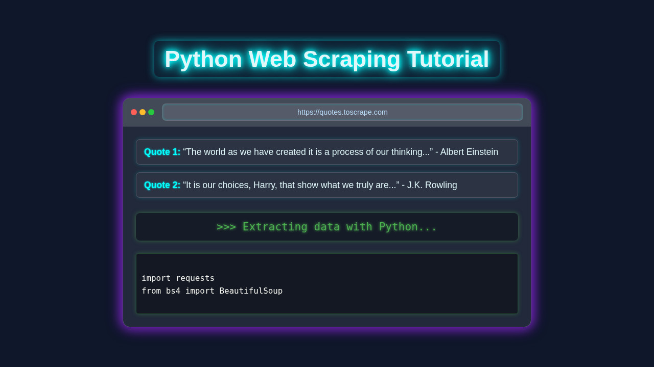This screenshot has height=367, width=654.
Task: Select the Albert Einstein quote card
Action: coord(327,151)
